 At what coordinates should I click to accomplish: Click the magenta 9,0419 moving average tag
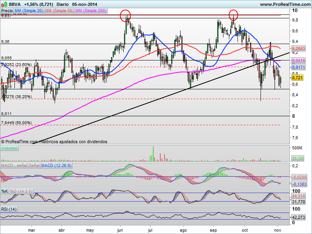coord(298,60)
